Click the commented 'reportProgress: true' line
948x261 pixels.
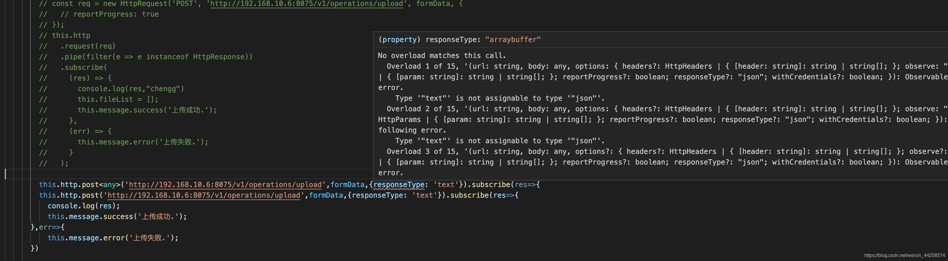click(99, 14)
